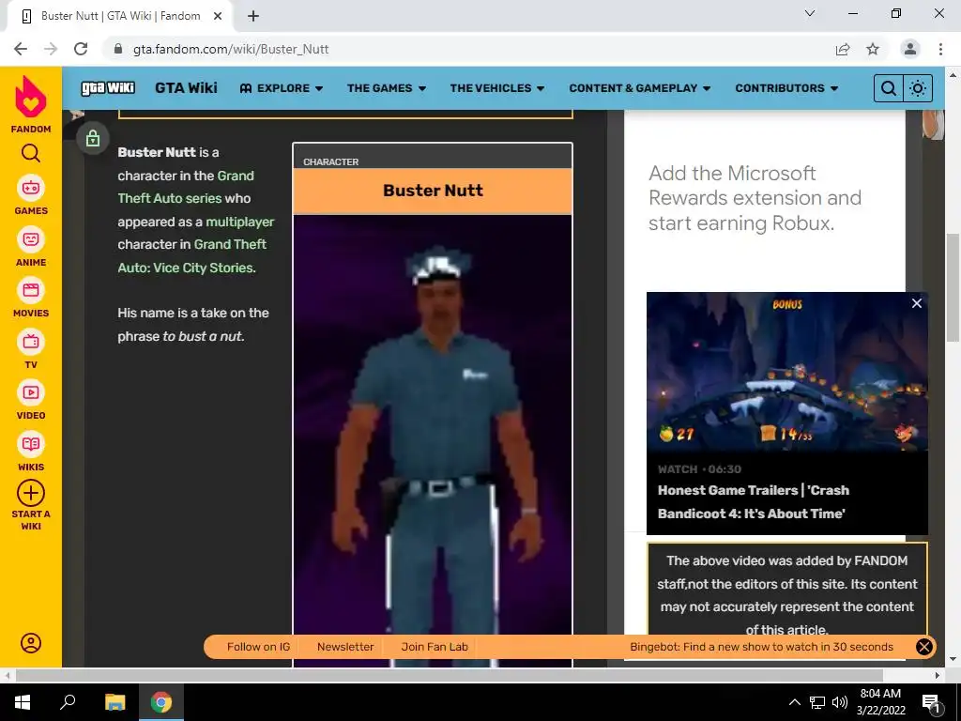Open the Games section in sidebar
This screenshot has width=961, height=721.
pos(31,195)
